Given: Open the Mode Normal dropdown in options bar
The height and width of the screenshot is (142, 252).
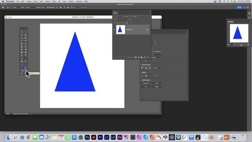Looking at the screenshot, I should point(30,7).
